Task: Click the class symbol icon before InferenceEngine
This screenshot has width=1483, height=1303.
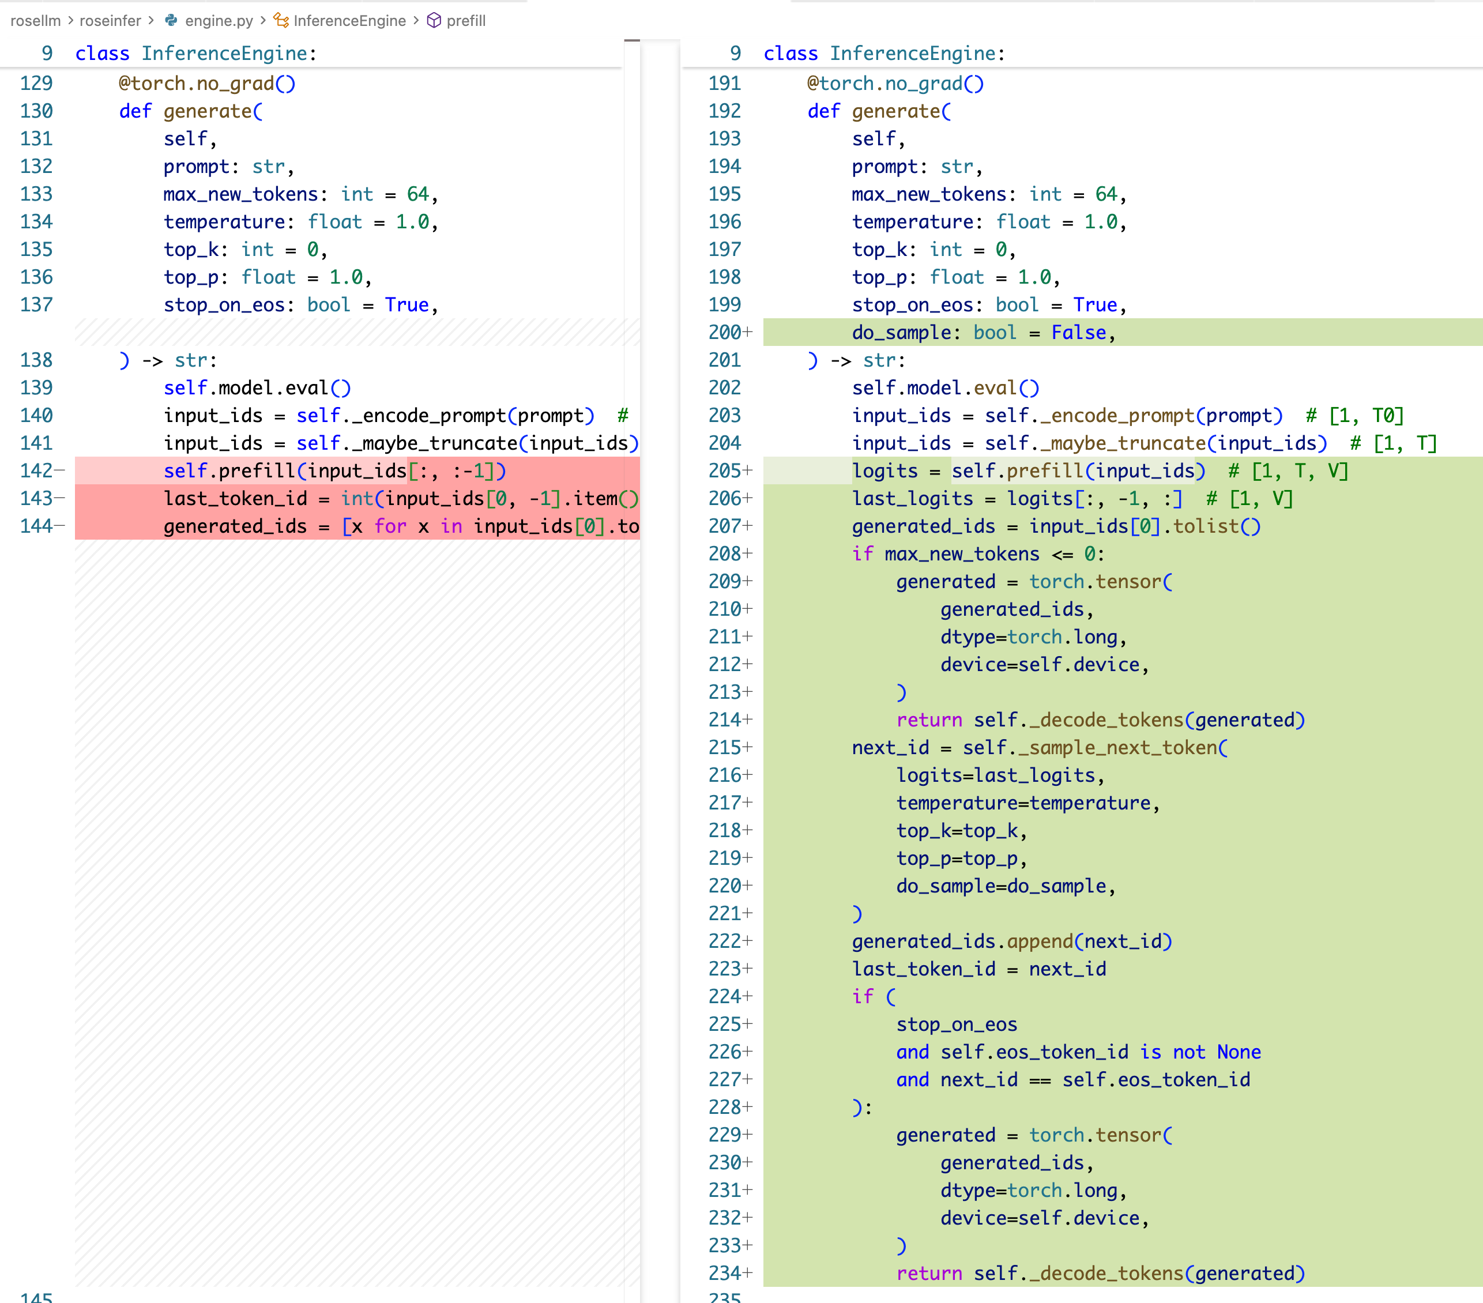Action: (x=281, y=20)
